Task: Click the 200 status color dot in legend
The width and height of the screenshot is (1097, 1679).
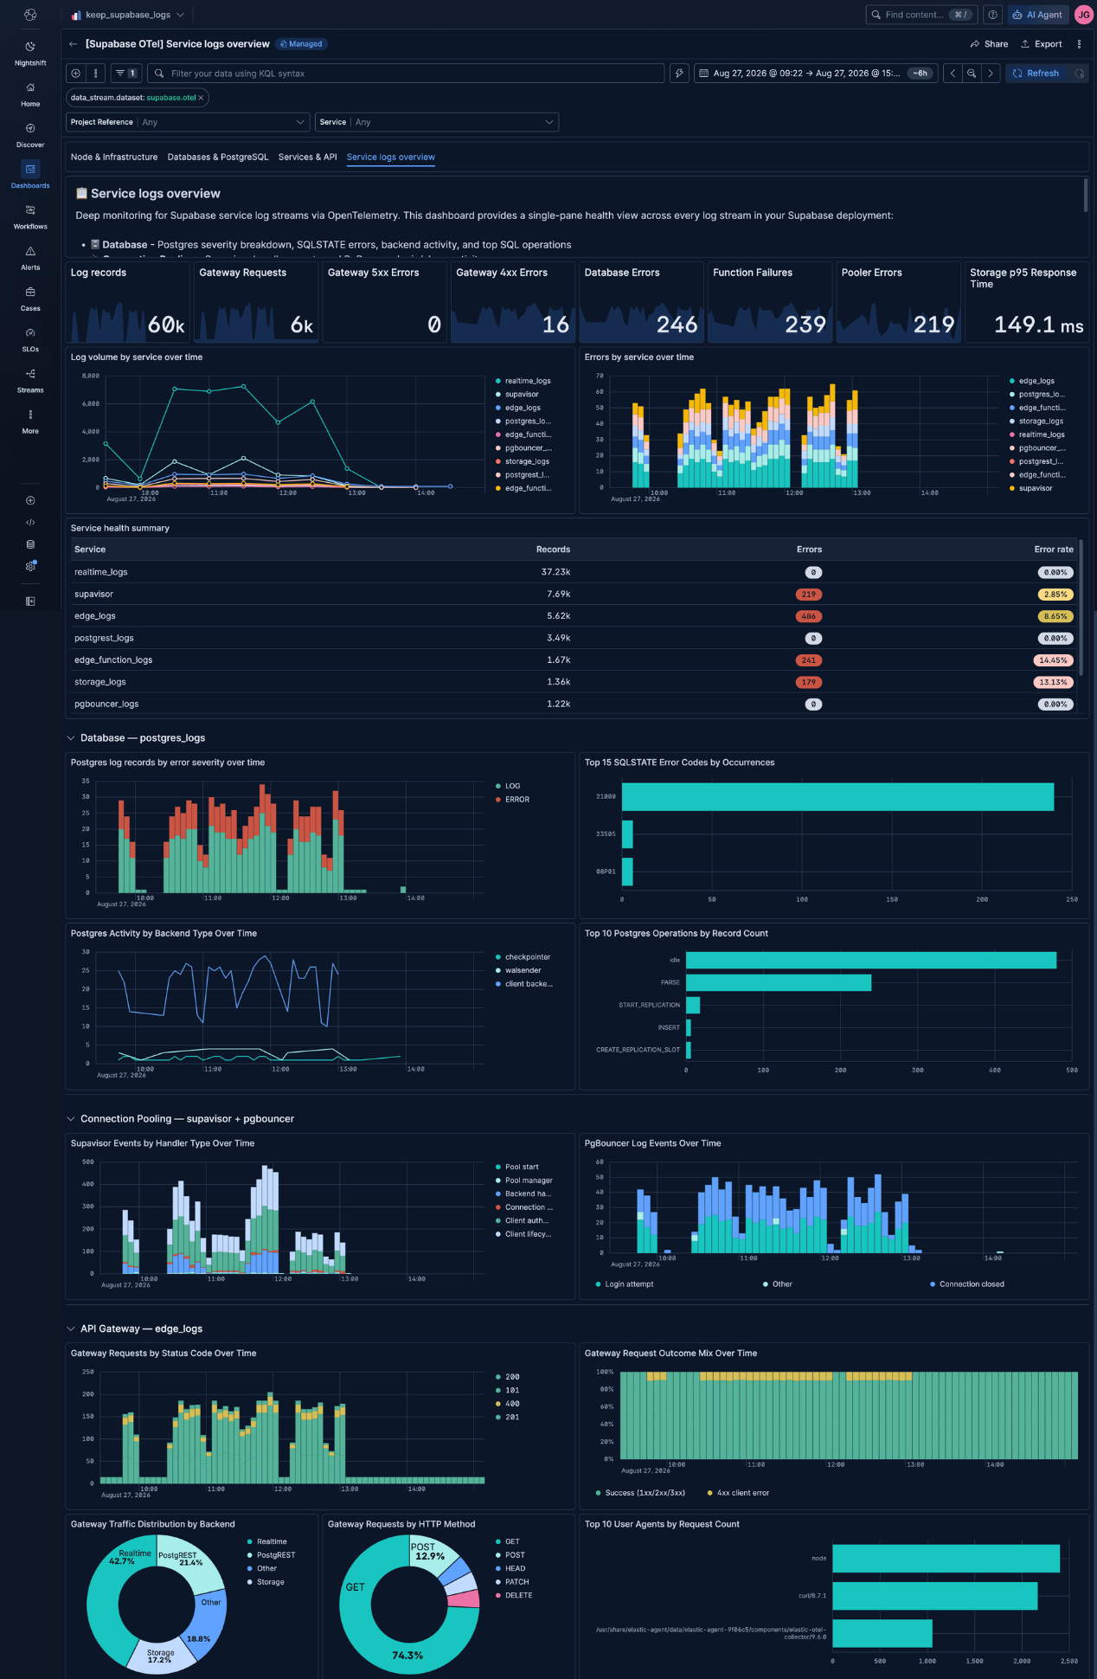Action: point(498,1377)
